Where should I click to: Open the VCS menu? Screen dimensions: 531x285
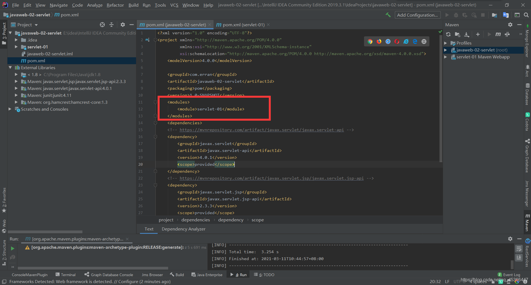pos(174,5)
